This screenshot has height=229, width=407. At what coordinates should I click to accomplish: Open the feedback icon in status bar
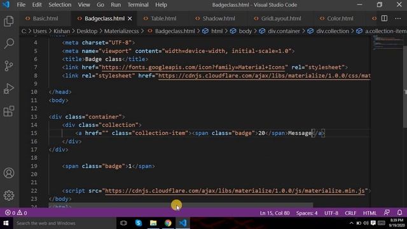[387, 212]
